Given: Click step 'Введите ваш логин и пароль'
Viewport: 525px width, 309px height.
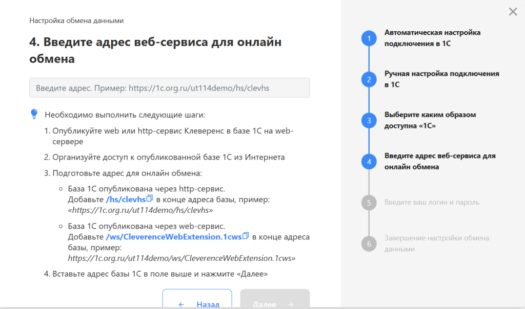Looking at the screenshot, I should [432, 203].
